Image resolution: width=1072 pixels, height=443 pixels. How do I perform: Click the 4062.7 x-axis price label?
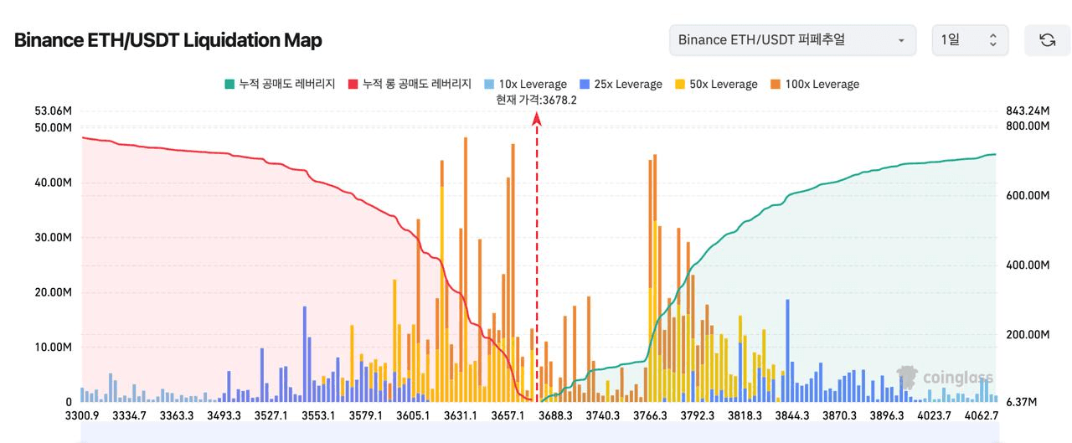click(x=981, y=415)
